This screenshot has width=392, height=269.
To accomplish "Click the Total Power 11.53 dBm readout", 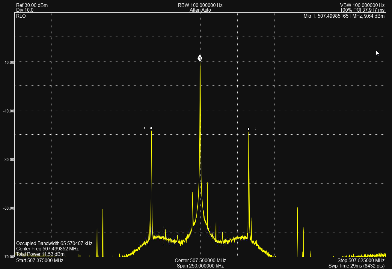I will click(x=40, y=254).
